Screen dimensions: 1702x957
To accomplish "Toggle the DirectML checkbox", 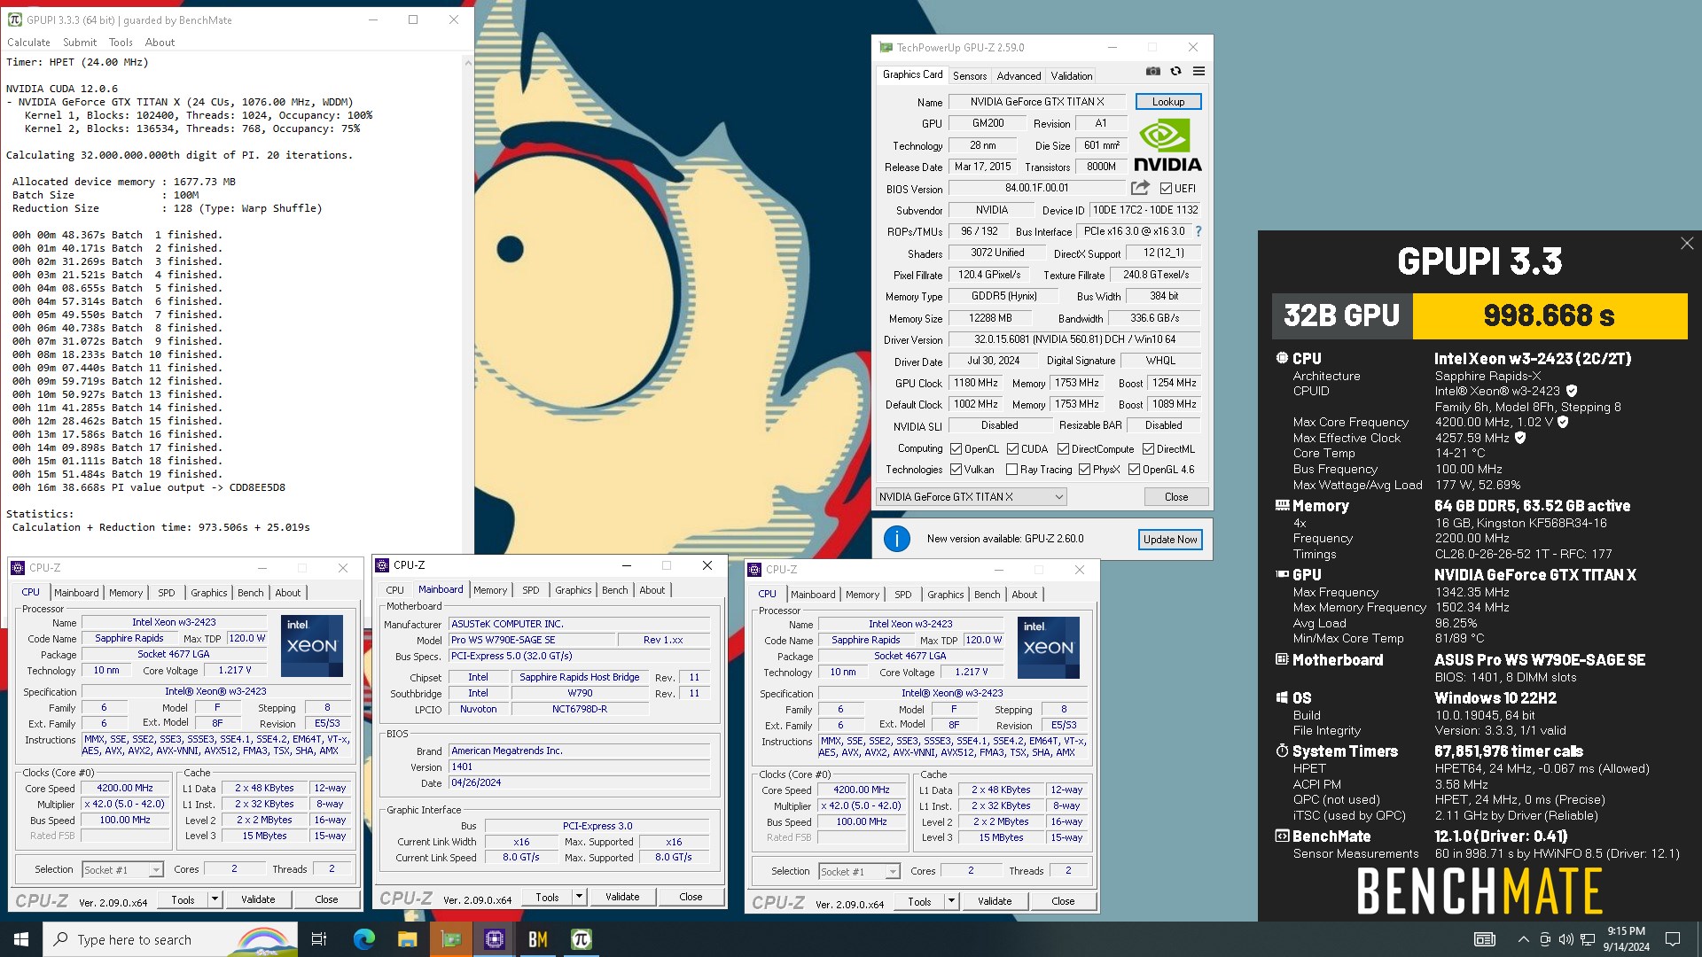I will [1148, 449].
